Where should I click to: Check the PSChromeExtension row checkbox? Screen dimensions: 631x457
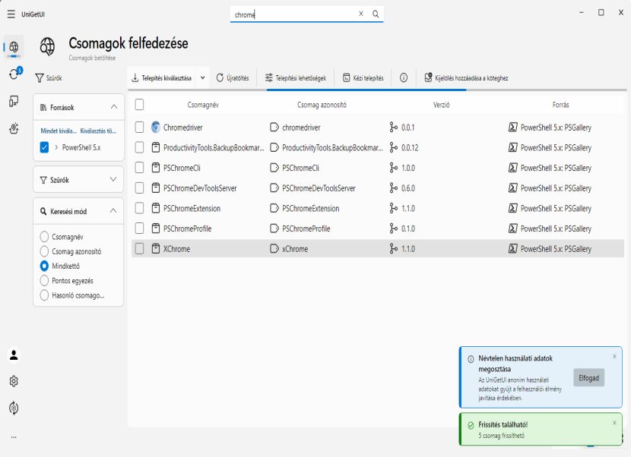click(x=139, y=208)
